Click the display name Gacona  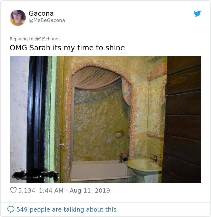click(x=41, y=14)
